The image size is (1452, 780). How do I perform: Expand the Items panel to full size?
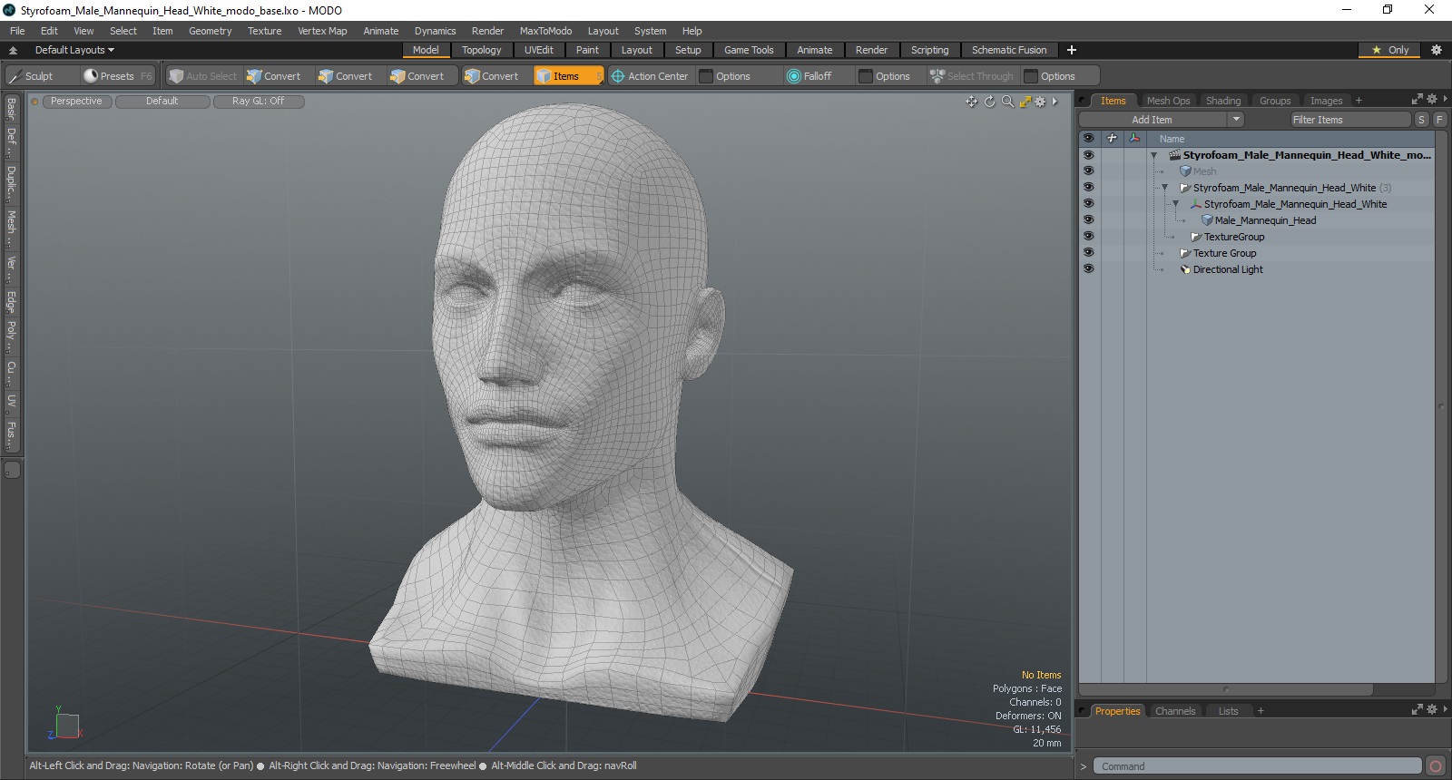point(1418,100)
